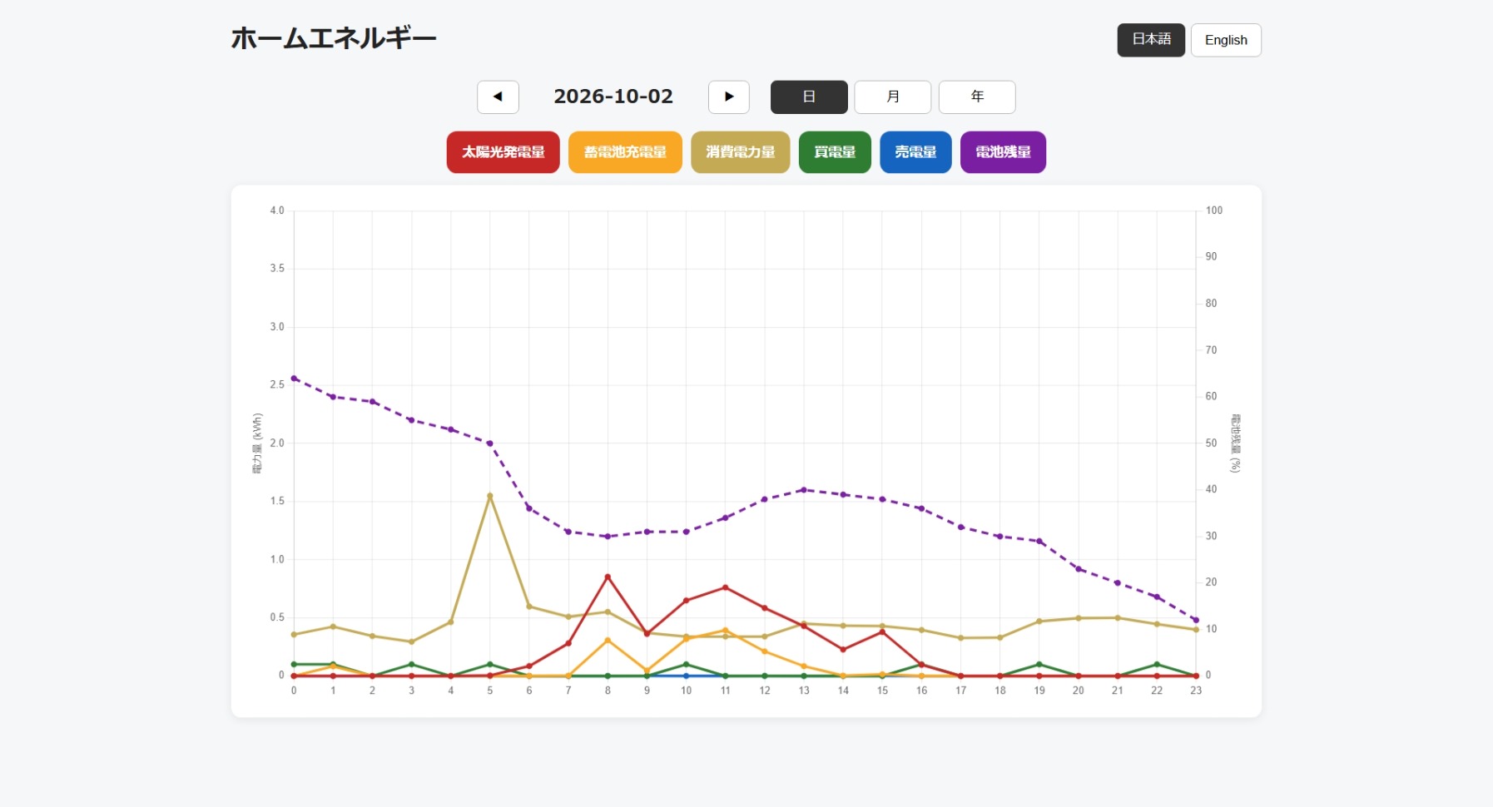1493x807 pixels.
Task: Click the 電池残量 (%) axis label
Action: [x=1236, y=443]
